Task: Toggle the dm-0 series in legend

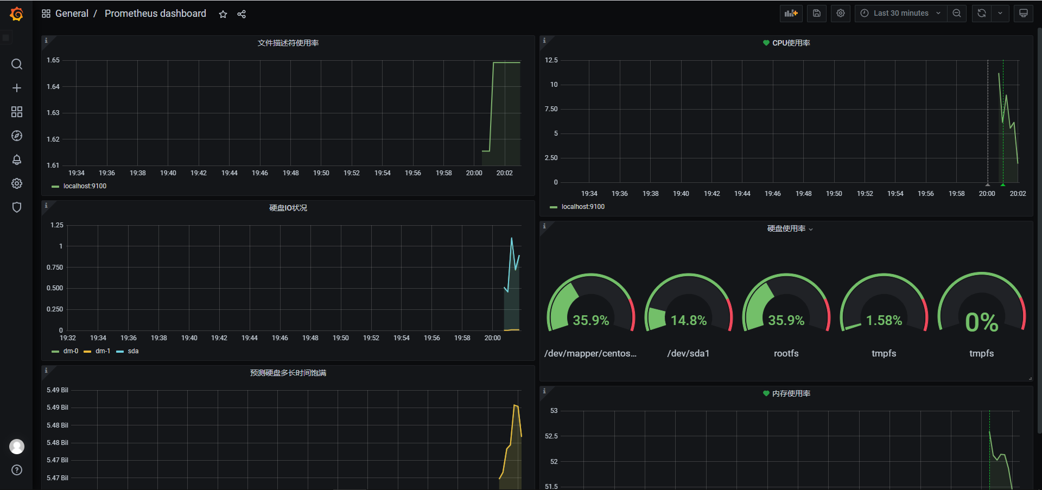Action: coord(71,351)
